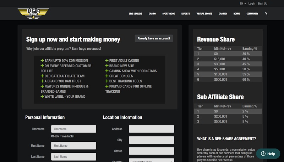Screen dimensions: 284x162
Task: Click the Top G Casino logo
Action: coord(33,13)
